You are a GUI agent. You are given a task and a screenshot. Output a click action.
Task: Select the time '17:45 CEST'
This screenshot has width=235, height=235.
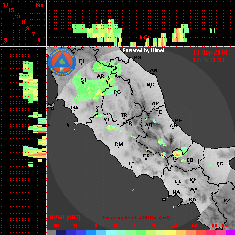[x=209, y=60]
